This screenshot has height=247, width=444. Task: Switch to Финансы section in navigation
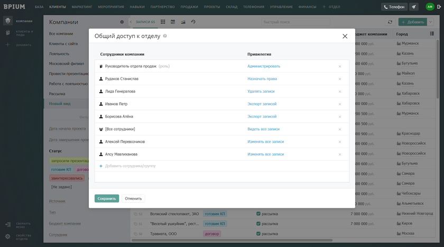coord(308,7)
